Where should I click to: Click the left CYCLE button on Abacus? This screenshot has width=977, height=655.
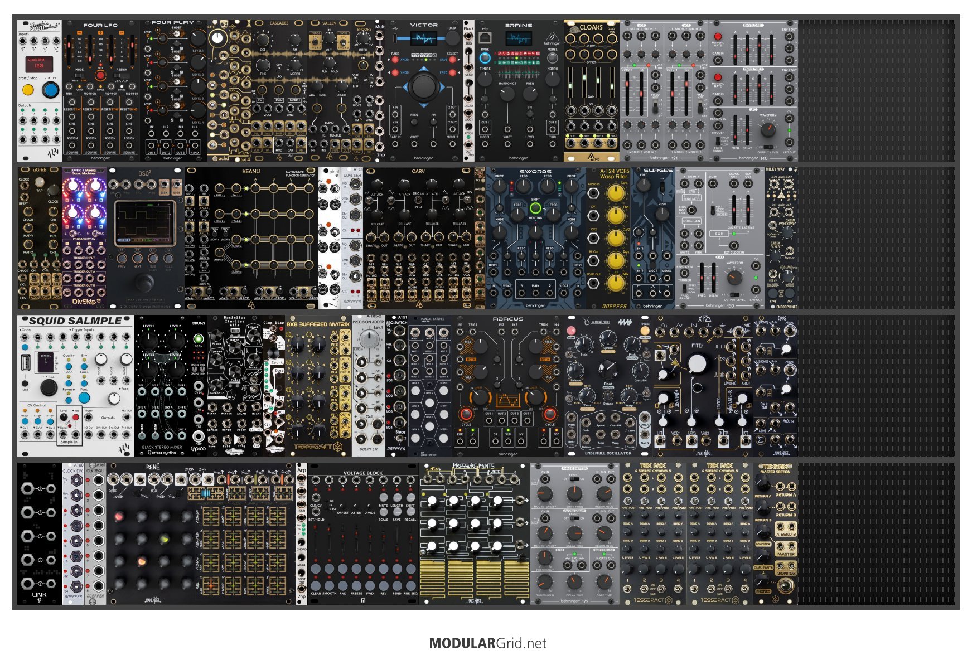pos(466,414)
